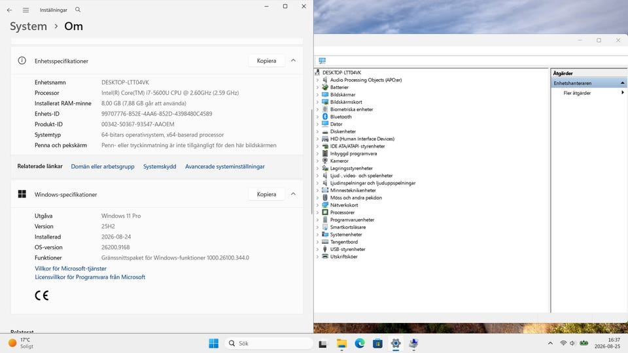
Task: Open Domän eller arbetsgrupp link
Action: pos(103,166)
